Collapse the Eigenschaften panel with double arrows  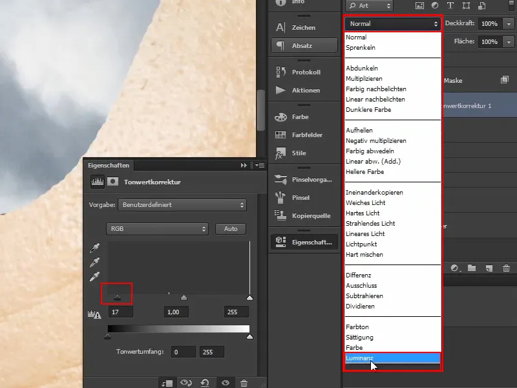click(x=244, y=166)
